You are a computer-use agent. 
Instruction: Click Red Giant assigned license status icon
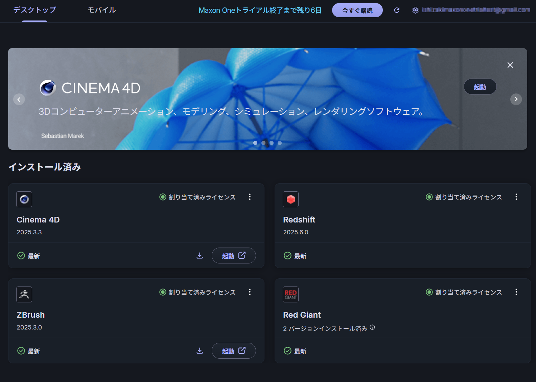point(429,292)
